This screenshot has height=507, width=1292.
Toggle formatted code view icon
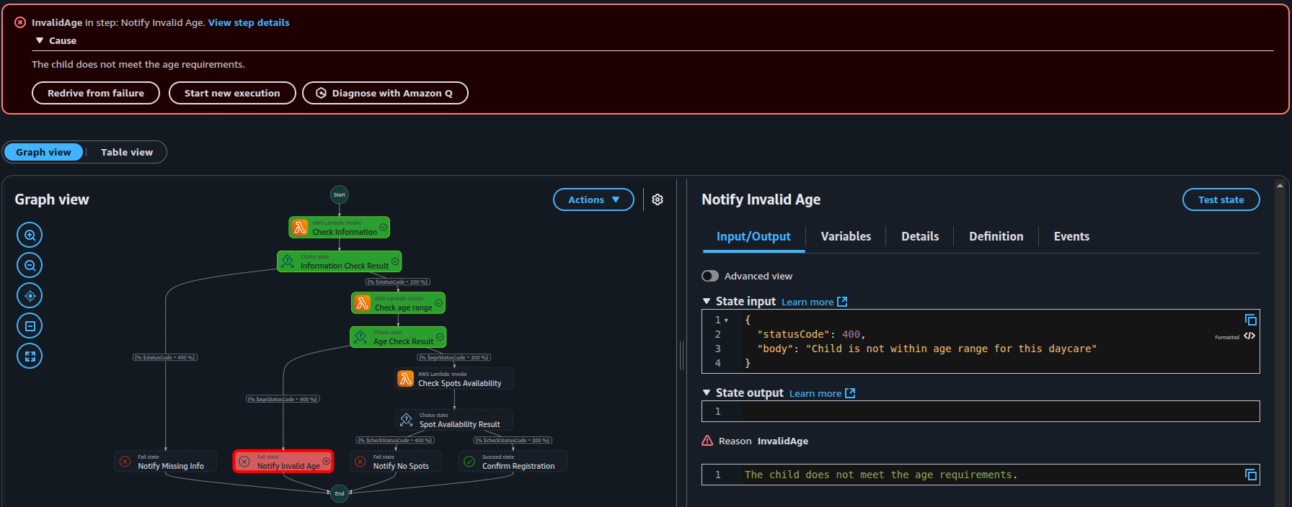1249,336
